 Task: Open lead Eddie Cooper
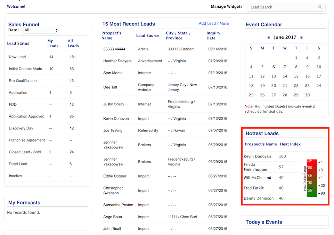(x=115, y=176)
